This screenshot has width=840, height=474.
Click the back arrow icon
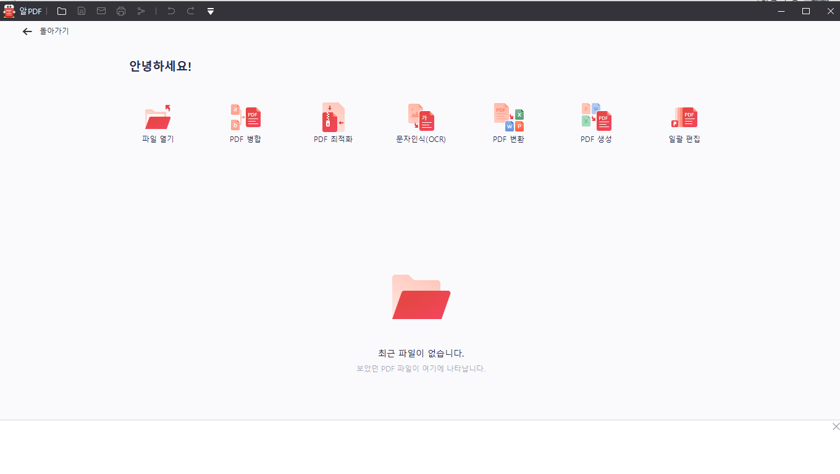point(27,31)
